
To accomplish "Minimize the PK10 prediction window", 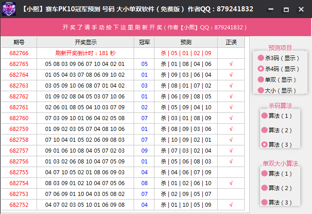I will (x=270, y=9).
